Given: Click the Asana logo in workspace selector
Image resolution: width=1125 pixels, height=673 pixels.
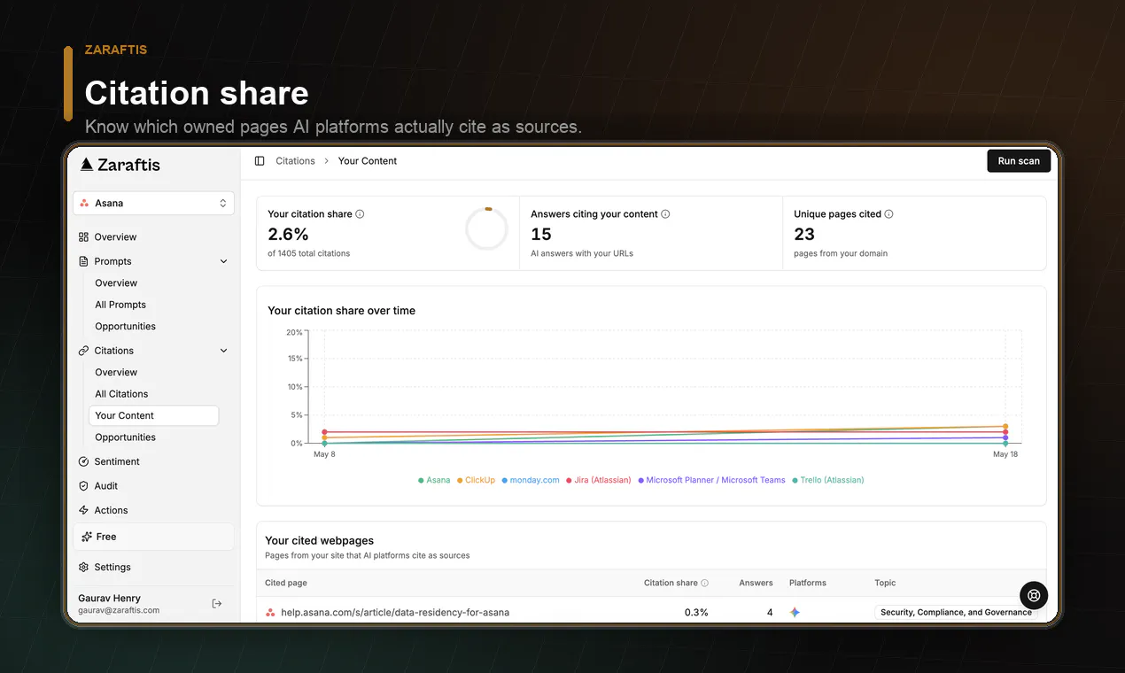Looking at the screenshot, I should 84,203.
